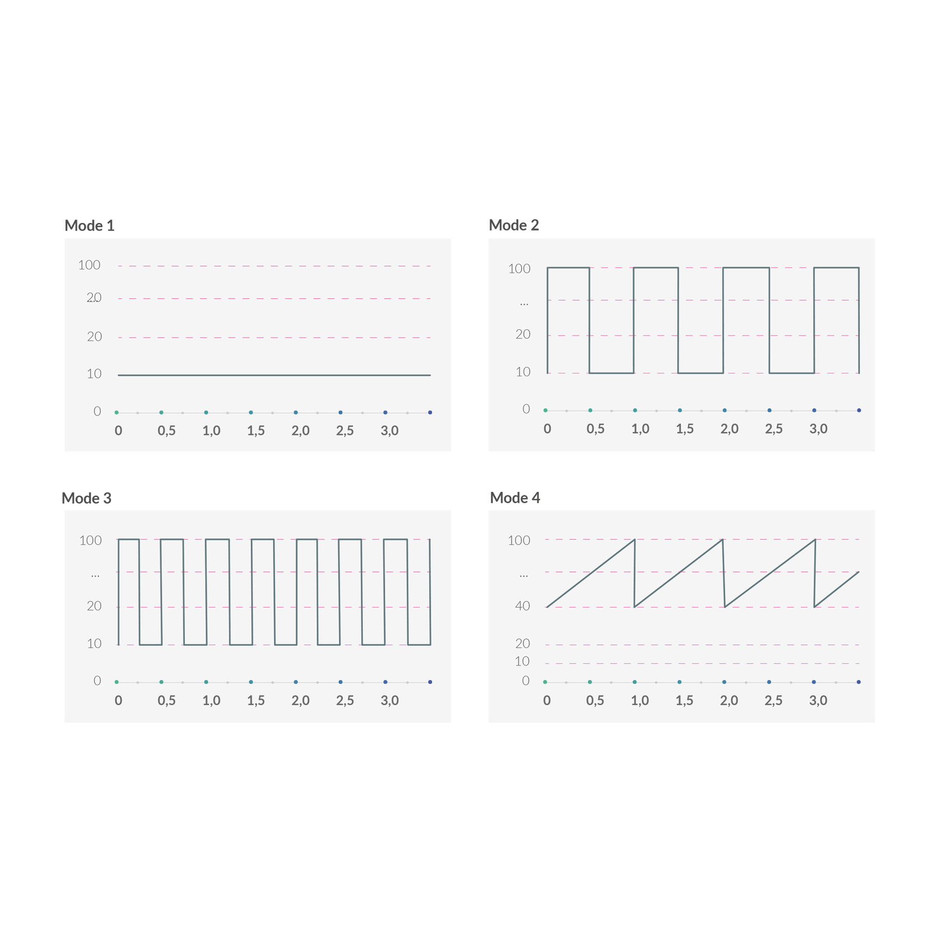The image size is (929, 929).
Task: Click the axis dot above 1,0 in Mode 3
Action: 206,682
